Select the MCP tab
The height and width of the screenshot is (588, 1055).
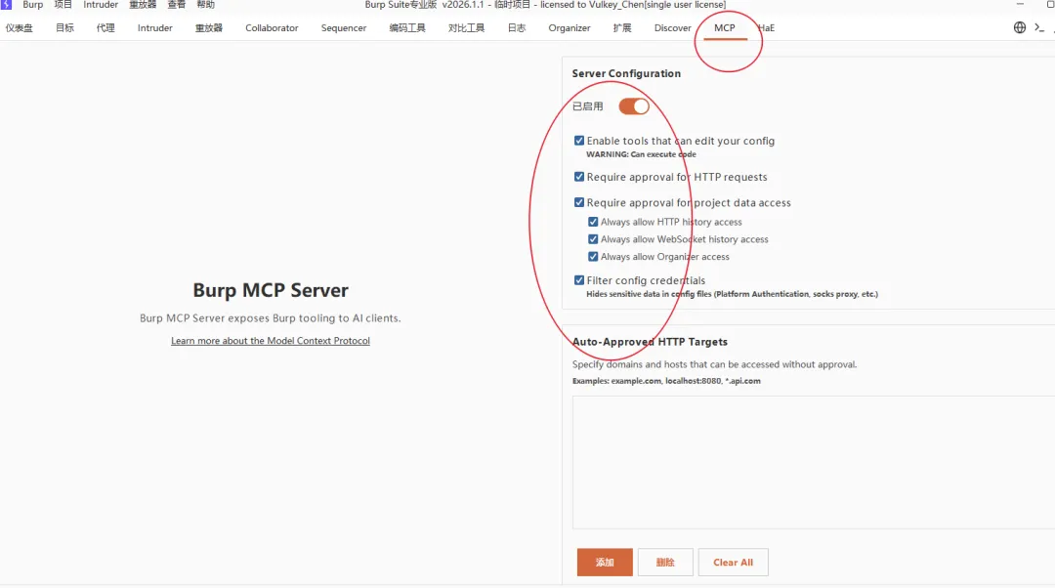click(725, 28)
